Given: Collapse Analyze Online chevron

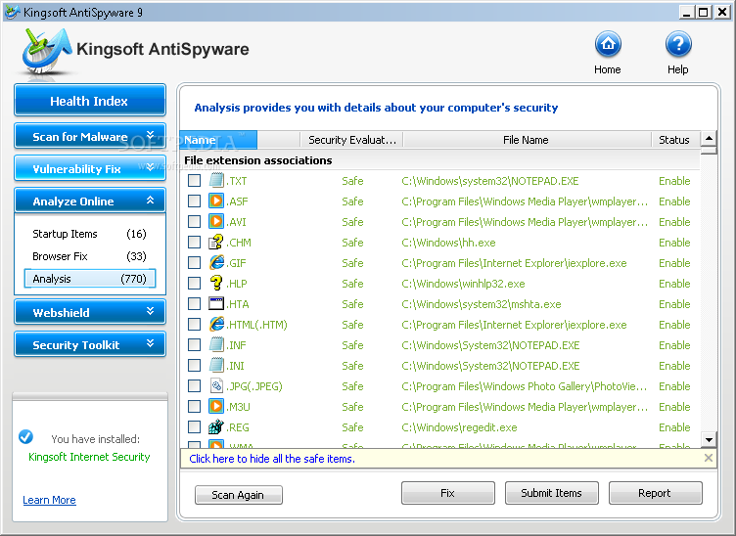Looking at the screenshot, I should pyautogui.click(x=150, y=201).
